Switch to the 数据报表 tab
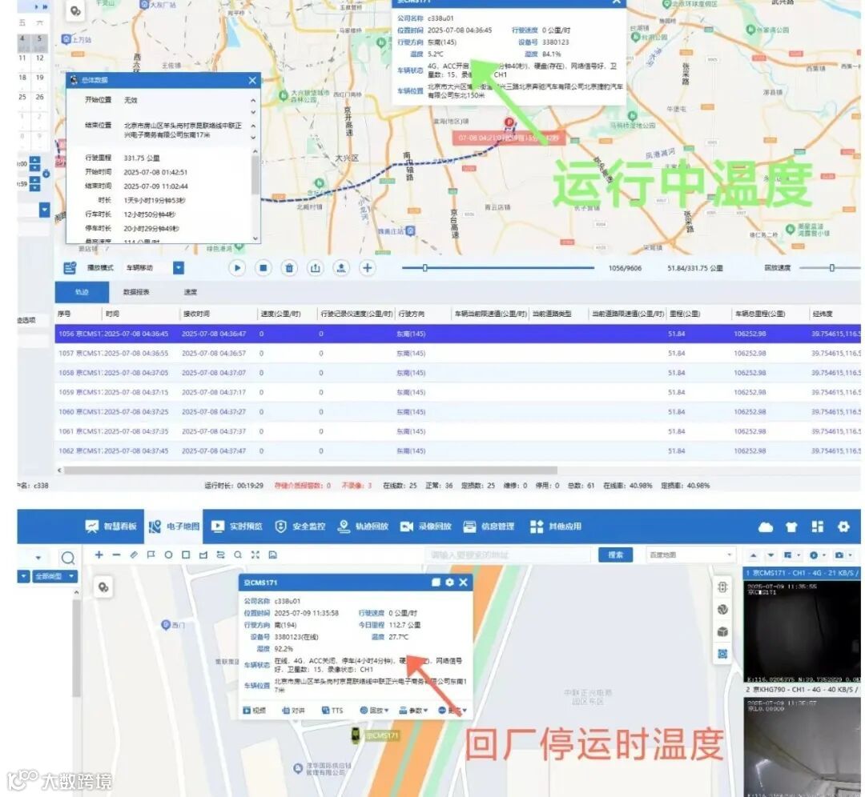 (135, 291)
